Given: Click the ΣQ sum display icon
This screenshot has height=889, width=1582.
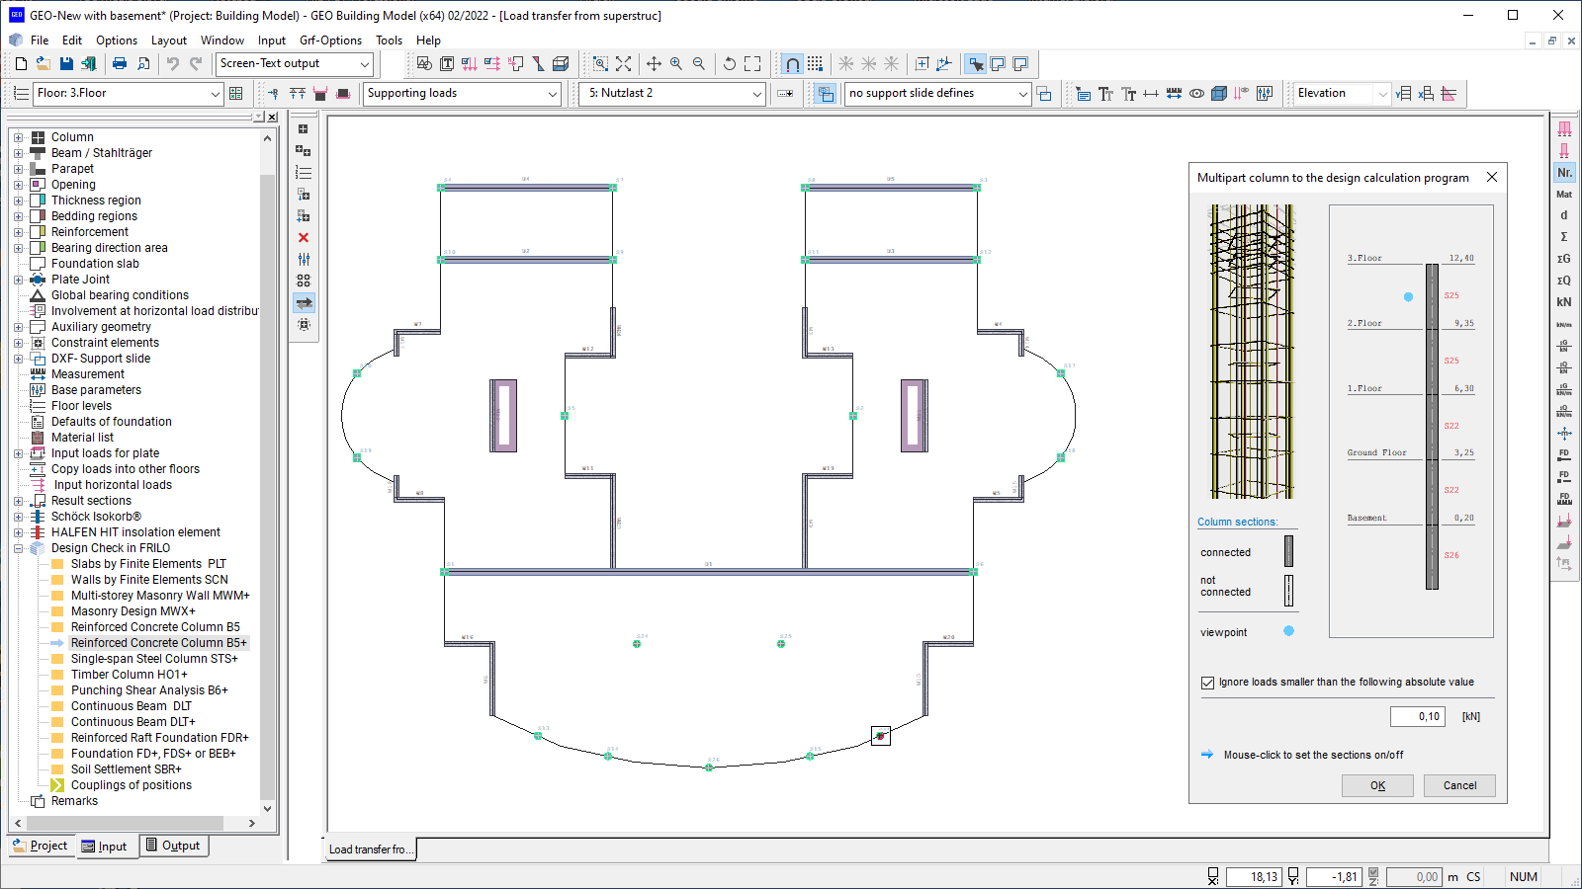Looking at the screenshot, I should [x=1564, y=281].
